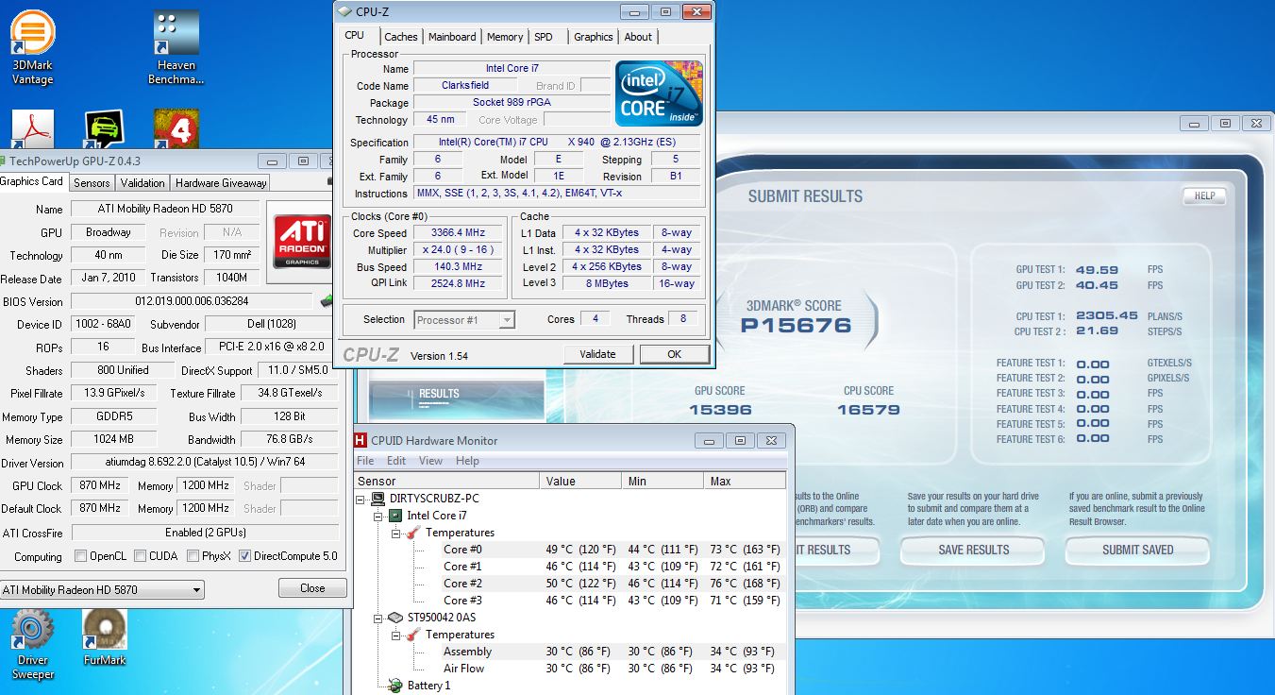Viewport: 1275px width, 695px height.
Task: Open the Processor #1 selection dropdown
Action: [464, 320]
